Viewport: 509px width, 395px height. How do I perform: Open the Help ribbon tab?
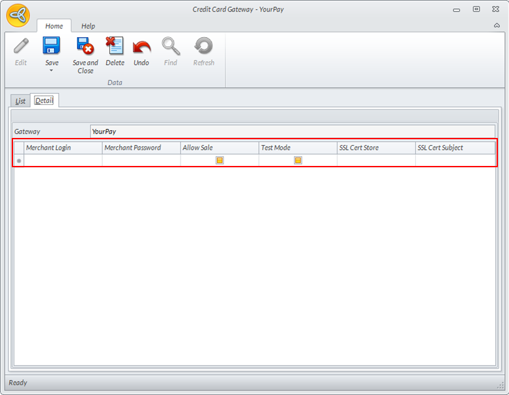pyautogui.click(x=88, y=26)
